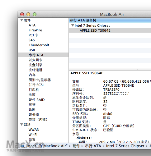The image size is (151, 156).
Task: Click 硬件 in the bottom path bar
Action: pyautogui.click(x=76, y=146)
